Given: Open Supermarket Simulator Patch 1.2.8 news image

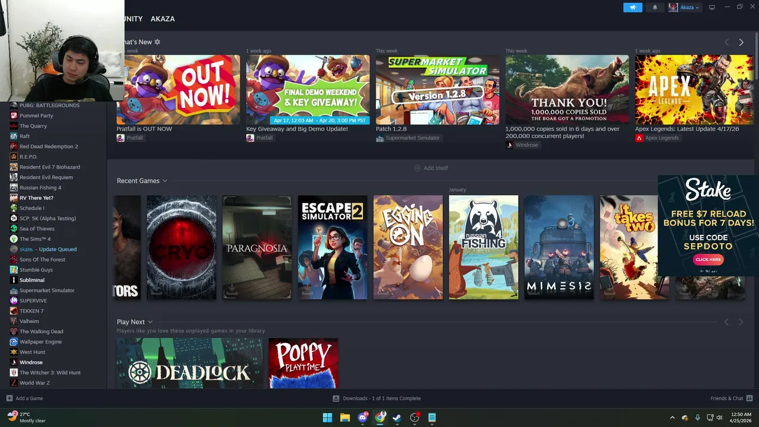Looking at the screenshot, I should [438, 90].
